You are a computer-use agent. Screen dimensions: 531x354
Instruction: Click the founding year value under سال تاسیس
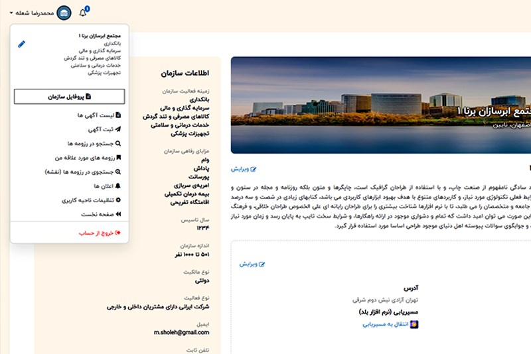203,228
